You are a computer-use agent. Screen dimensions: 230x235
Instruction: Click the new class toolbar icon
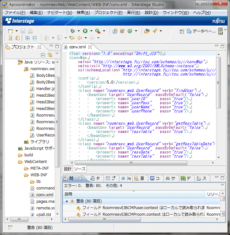click(x=130, y=31)
